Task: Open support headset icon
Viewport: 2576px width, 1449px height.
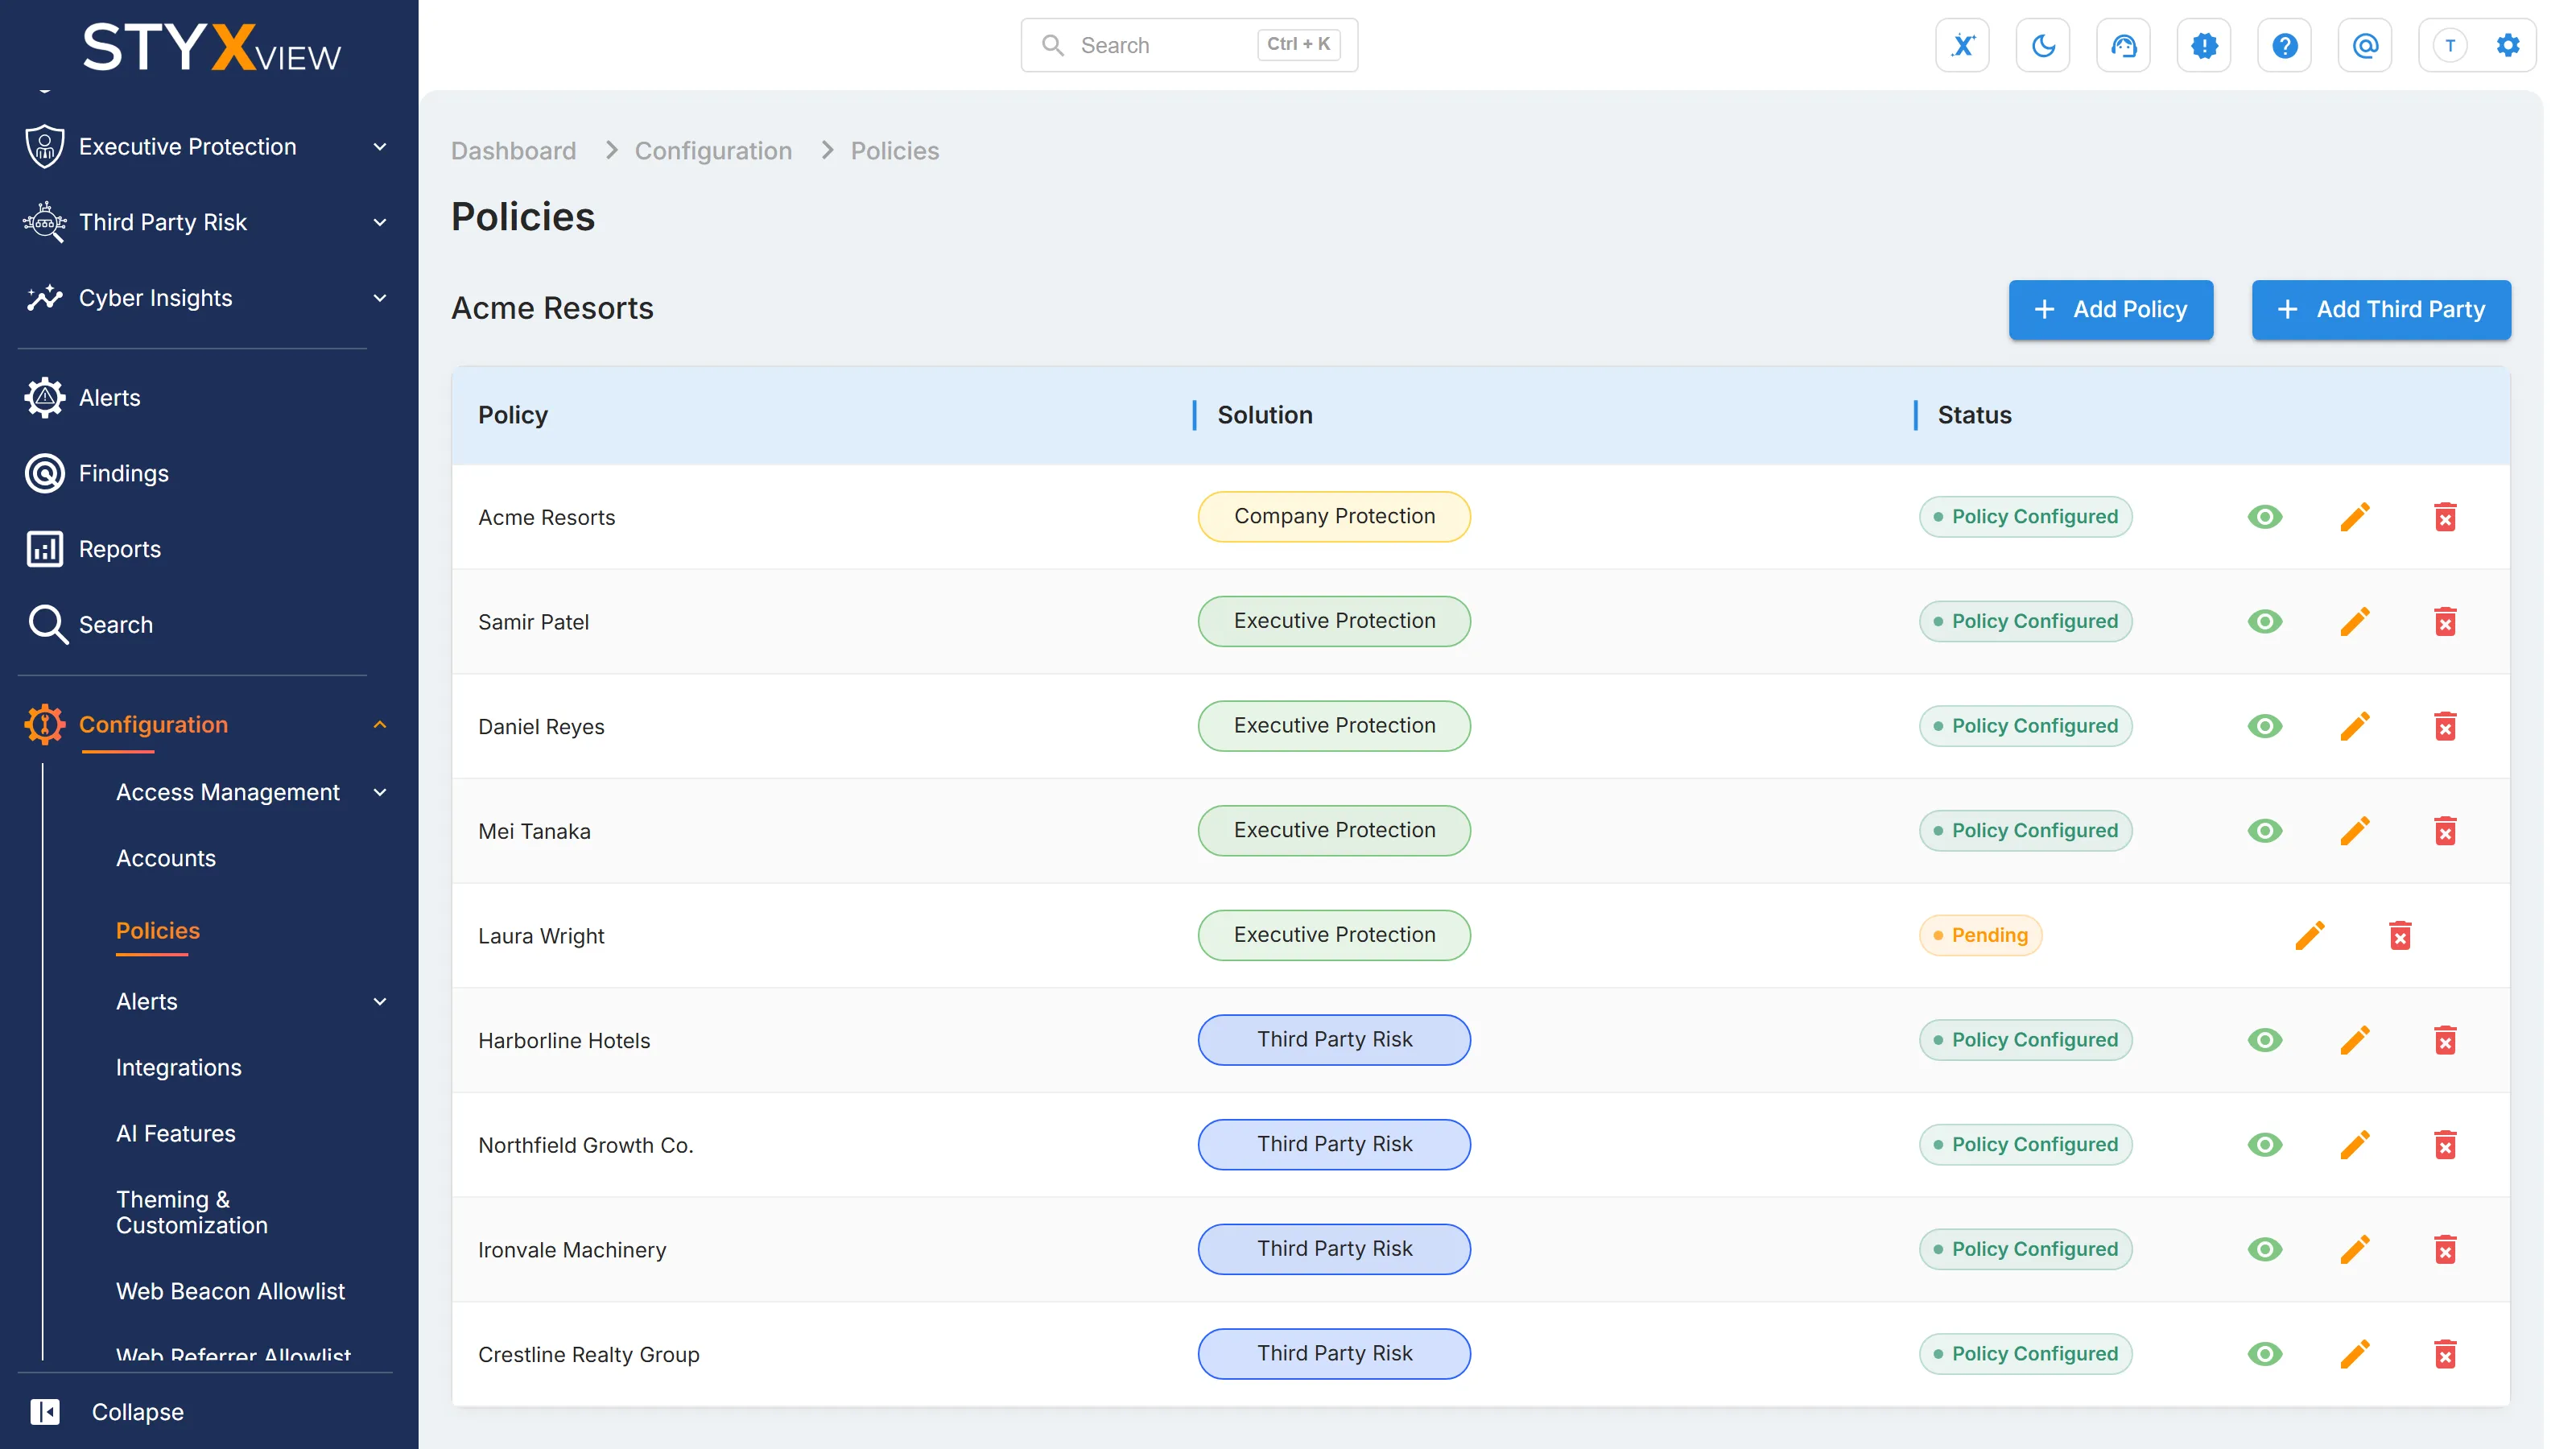Action: click(x=2123, y=45)
